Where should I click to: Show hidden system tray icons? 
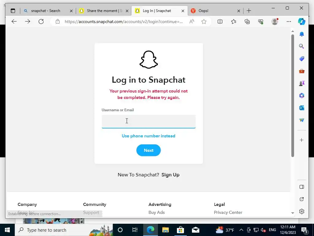(241, 230)
